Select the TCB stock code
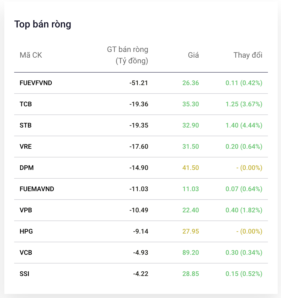 pos(26,104)
